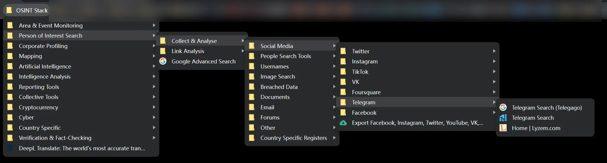Viewport: 607px width, 163px height.
Task: Click the green cloud download icon for Export Facebook
Action: click(343, 123)
